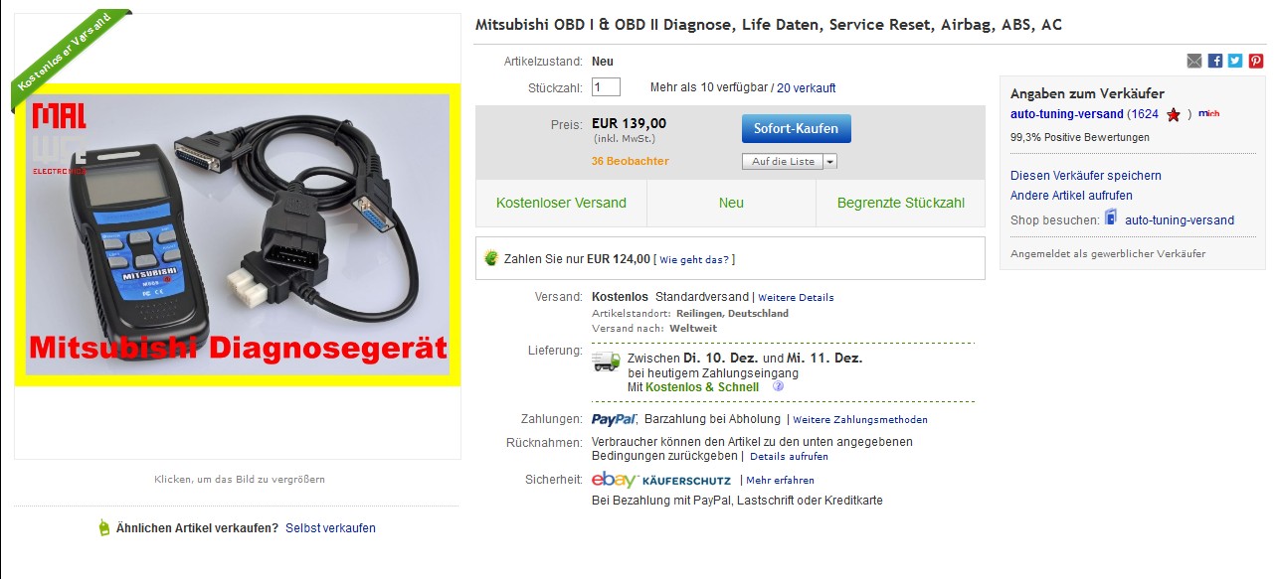The image size is (1277, 579).
Task: Share listing via email icon
Action: click(1194, 61)
